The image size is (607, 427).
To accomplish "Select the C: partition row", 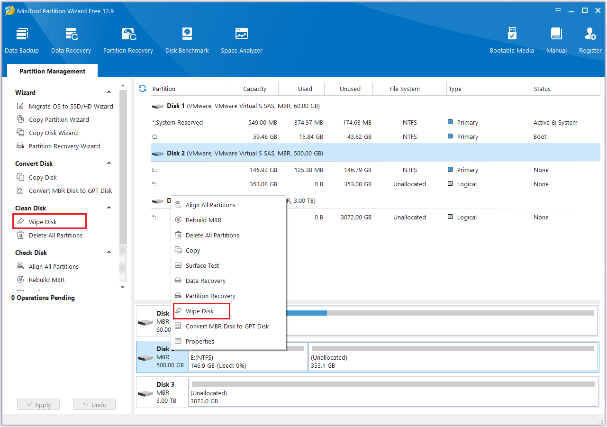I will coord(375,137).
